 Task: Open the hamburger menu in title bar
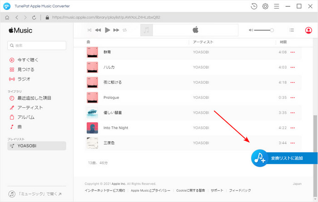coord(276,6)
